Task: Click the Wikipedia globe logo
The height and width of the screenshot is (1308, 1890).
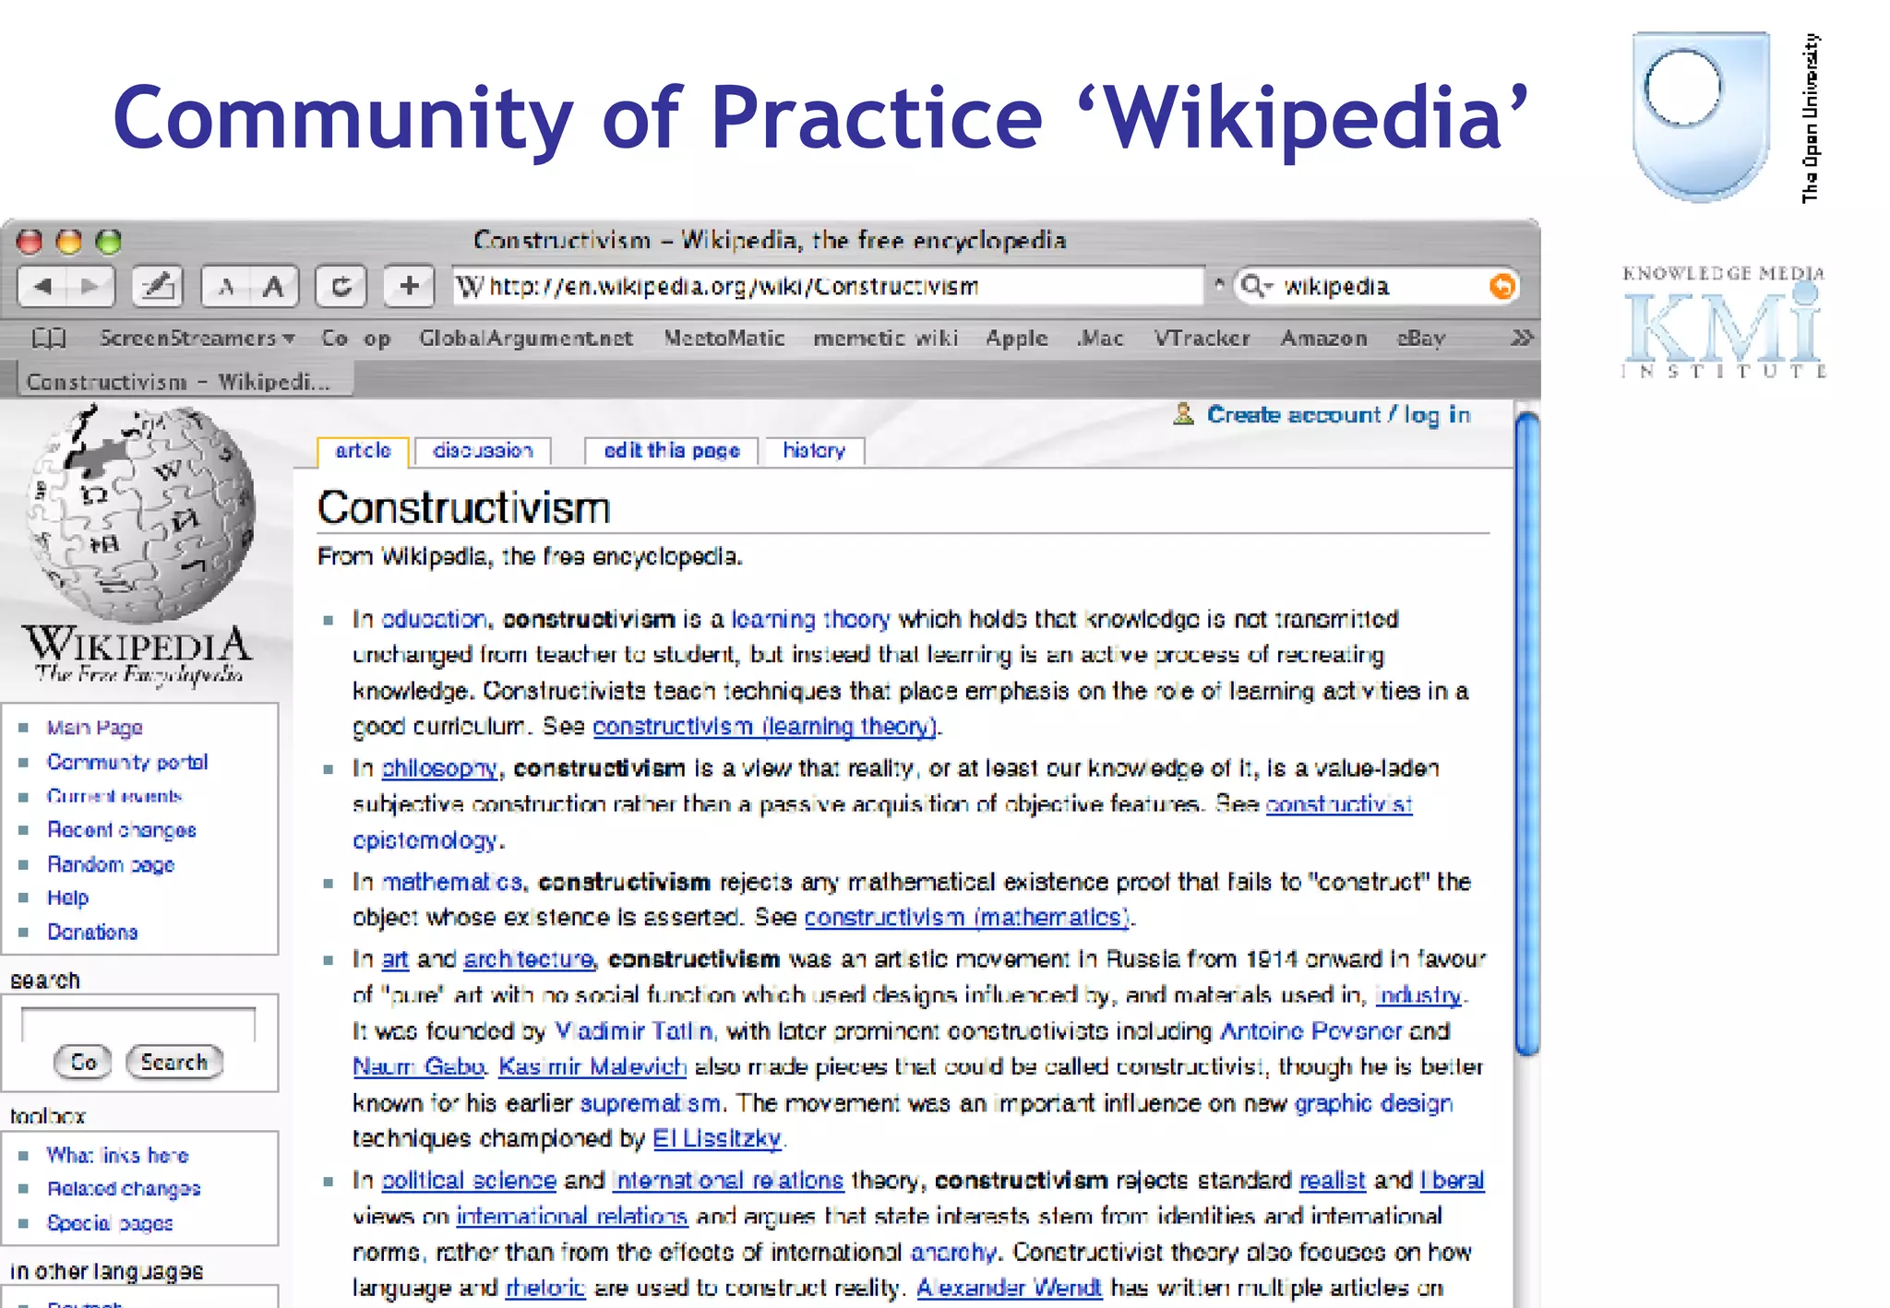Action: click(x=140, y=514)
